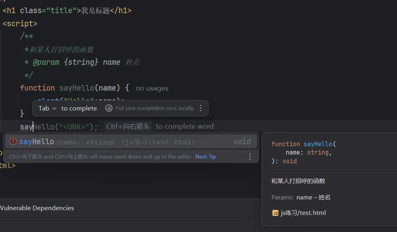
Task: Click the JS file icon in documentation popup
Action: pyautogui.click(x=275, y=213)
